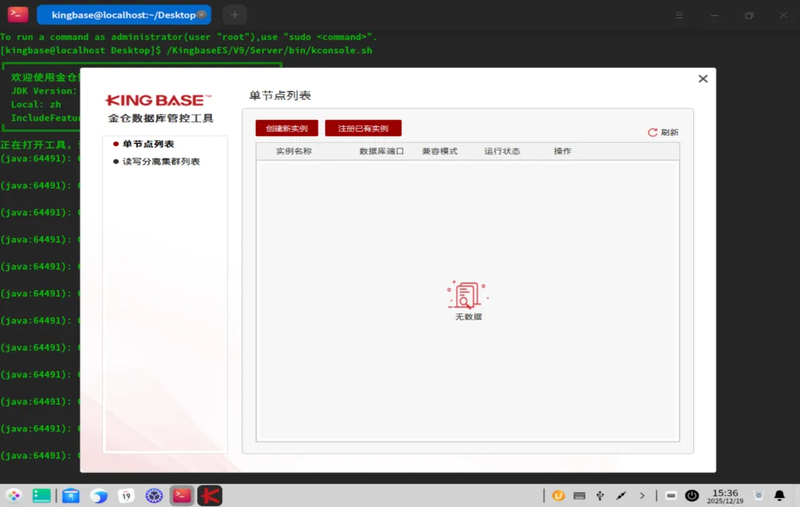
Task: Select 单节点列表 in the sidebar
Action: [x=148, y=144]
